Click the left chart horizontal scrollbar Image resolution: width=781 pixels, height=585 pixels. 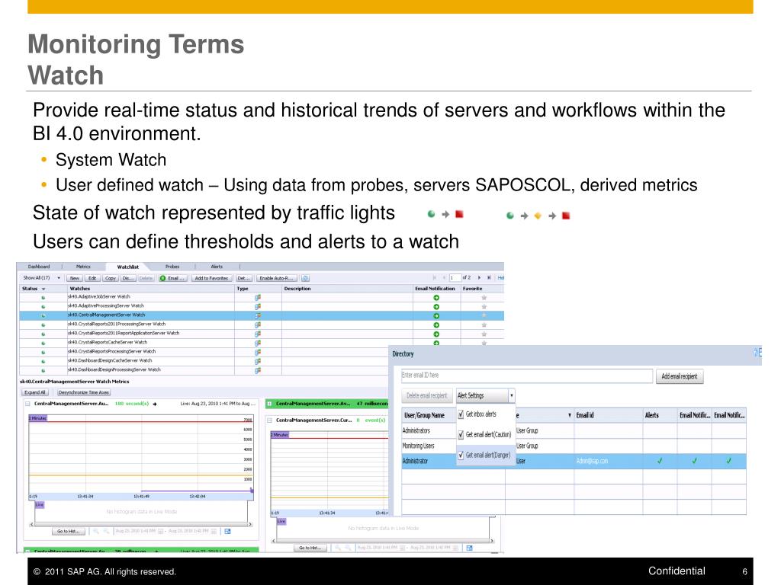tap(141, 524)
